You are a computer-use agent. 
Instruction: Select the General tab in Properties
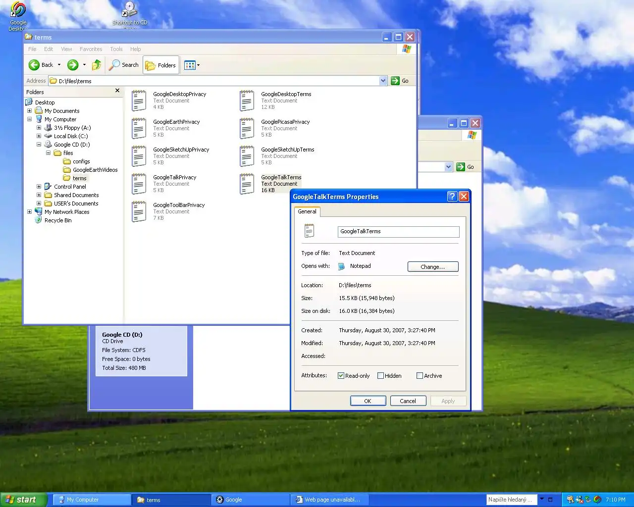(307, 211)
